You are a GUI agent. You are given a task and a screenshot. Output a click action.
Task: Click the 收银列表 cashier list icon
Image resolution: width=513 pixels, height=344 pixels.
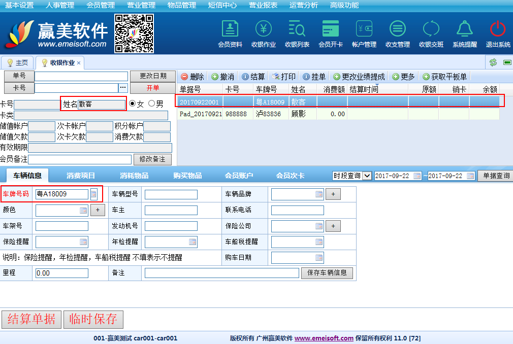pos(297,33)
